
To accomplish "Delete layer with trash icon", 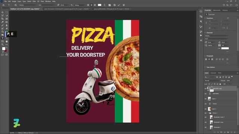I will (x=235, y=133).
